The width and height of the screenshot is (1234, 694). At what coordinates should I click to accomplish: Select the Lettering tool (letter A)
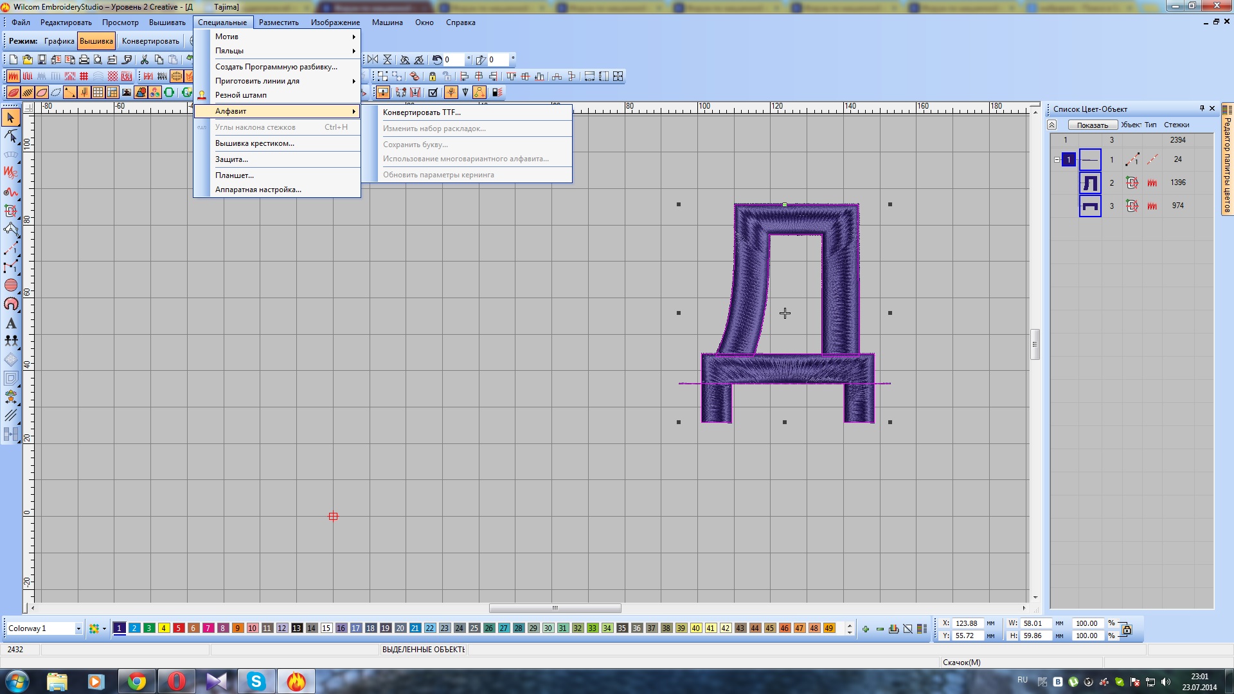(11, 323)
